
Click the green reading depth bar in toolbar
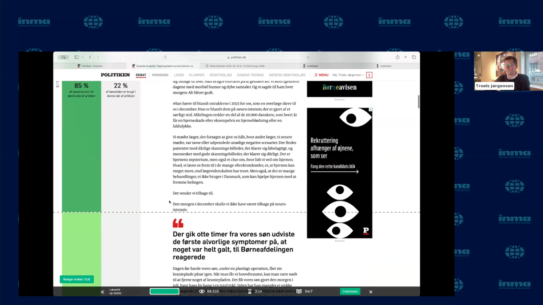[164, 291]
